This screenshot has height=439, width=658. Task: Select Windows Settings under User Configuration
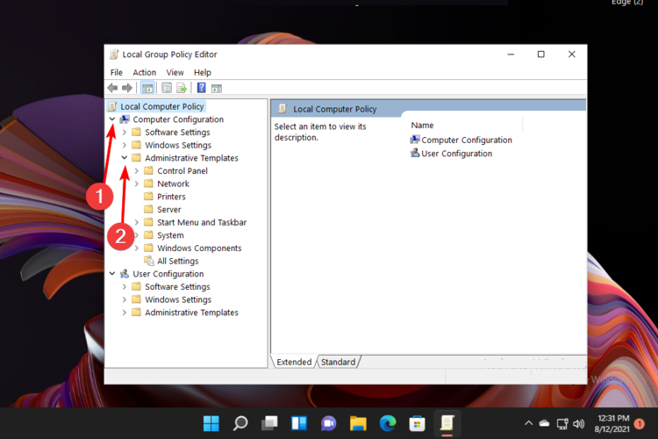point(178,299)
